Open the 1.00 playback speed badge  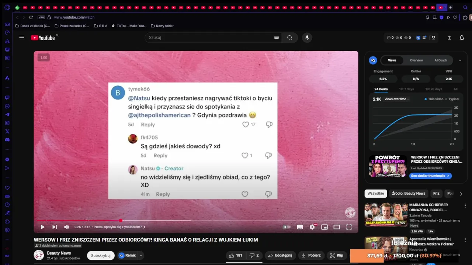(44, 57)
